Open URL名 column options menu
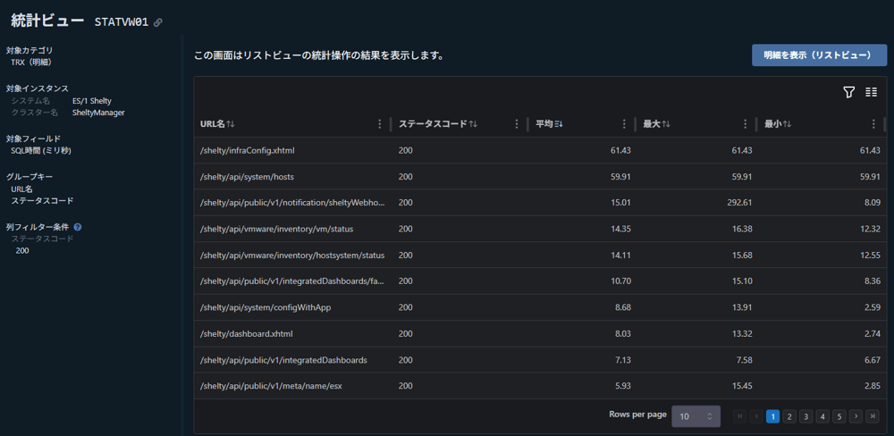Screen dimensions: 894x436 click(380, 124)
